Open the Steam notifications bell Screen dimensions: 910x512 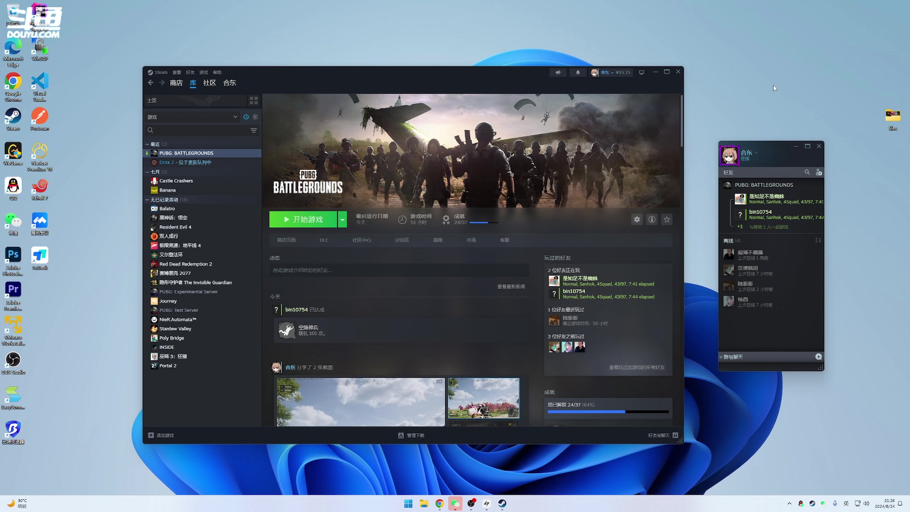(578, 73)
